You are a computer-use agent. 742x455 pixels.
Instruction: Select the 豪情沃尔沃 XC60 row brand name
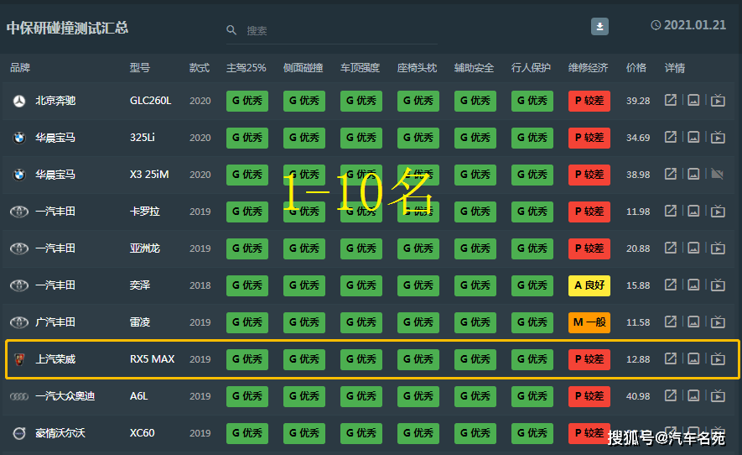[x=60, y=433]
